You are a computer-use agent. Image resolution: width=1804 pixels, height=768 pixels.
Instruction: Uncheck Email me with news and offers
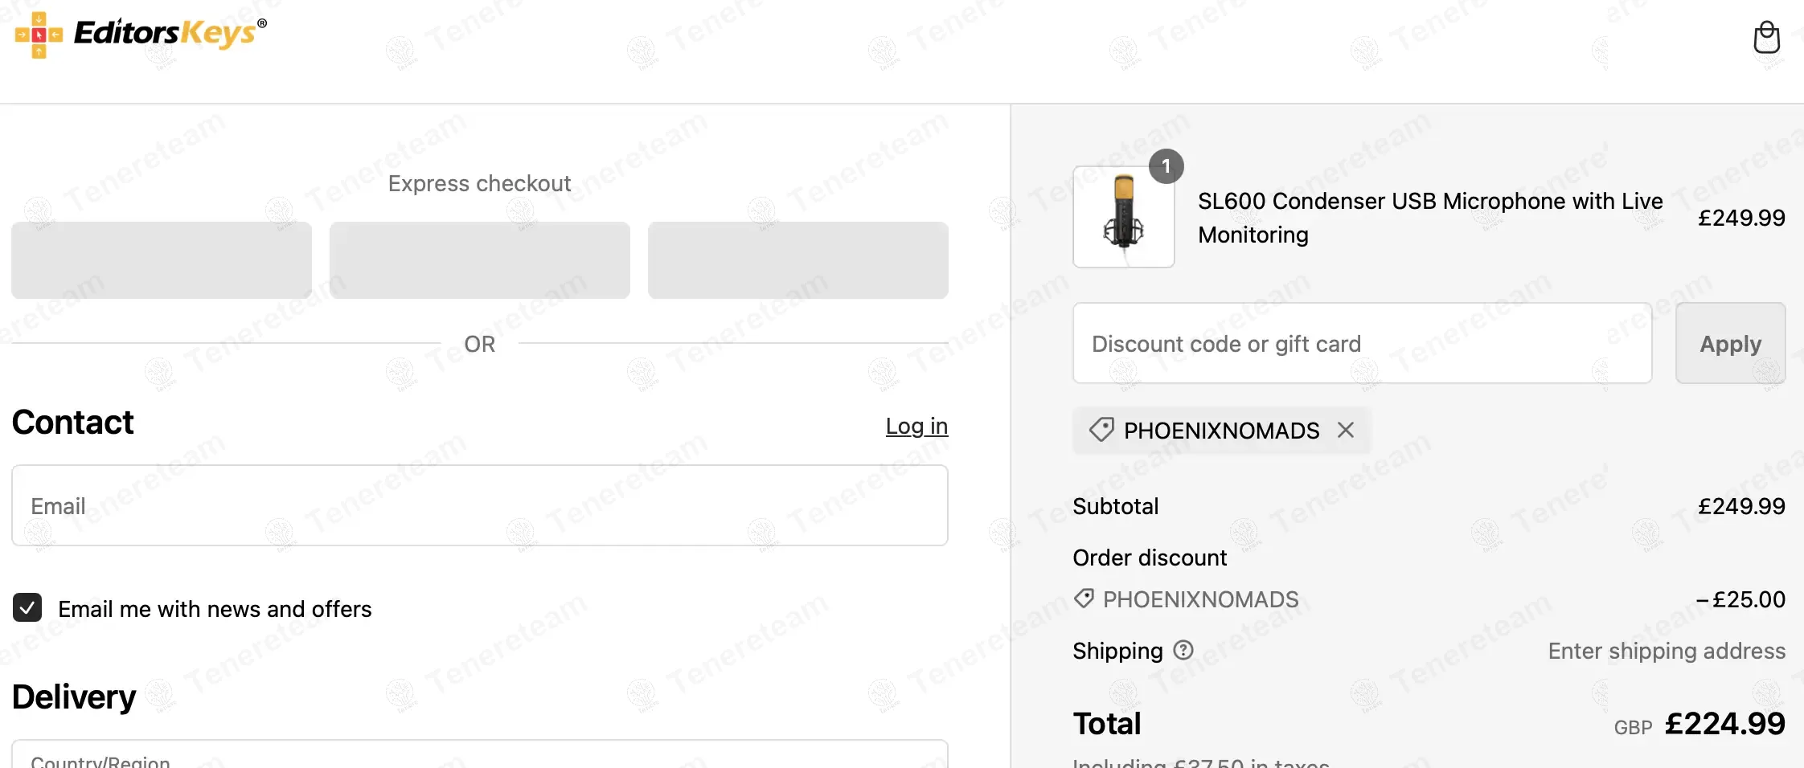[27, 608]
